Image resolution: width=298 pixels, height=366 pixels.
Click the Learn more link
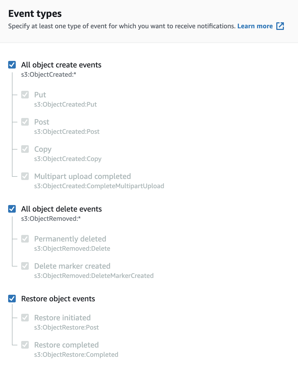[255, 26]
